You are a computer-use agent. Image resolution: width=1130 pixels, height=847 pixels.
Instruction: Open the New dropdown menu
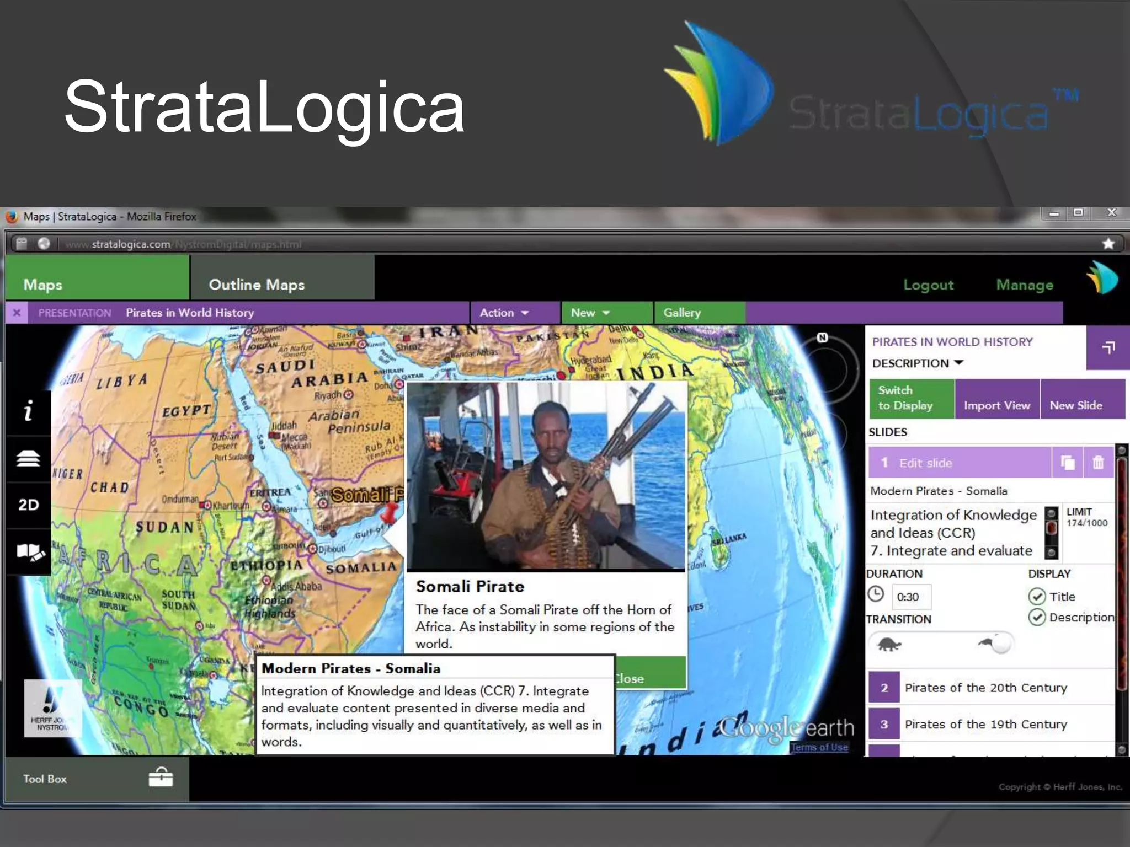tap(590, 313)
